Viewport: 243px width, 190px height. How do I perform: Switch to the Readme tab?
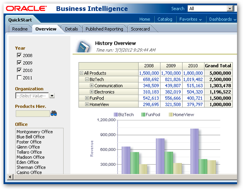[20, 29]
